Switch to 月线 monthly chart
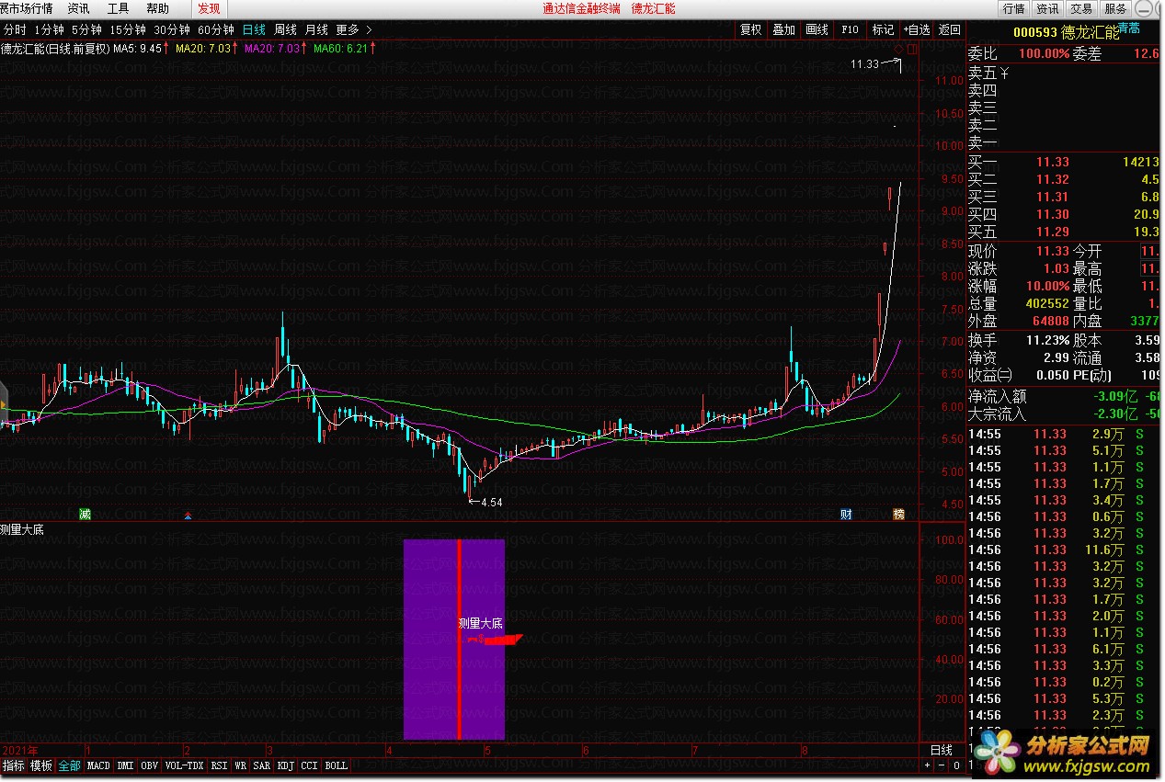 [x=316, y=29]
